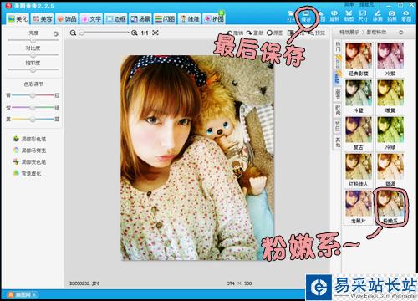Open the 文字 text tab
This screenshot has height=301, width=418.
pos(91,18)
